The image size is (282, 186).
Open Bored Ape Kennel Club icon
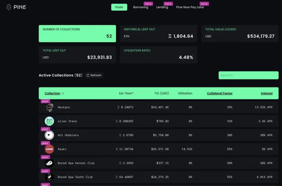point(49,163)
